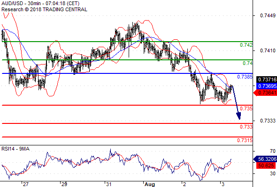Click the red 0.7315 support label
The image size is (277, 187).
pyautogui.click(x=245, y=140)
